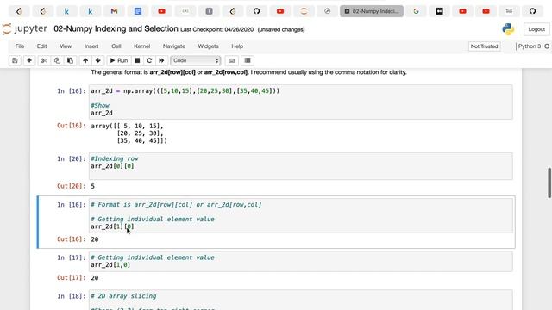Open the Edit menu
This screenshot has width=552, height=310.
tap(41, 46)
